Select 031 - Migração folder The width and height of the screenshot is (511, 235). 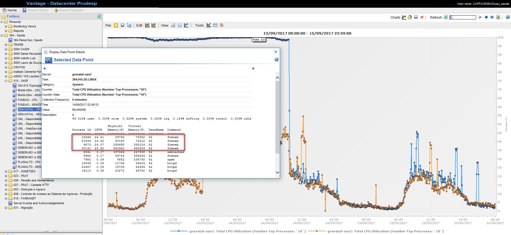point(23,208)
